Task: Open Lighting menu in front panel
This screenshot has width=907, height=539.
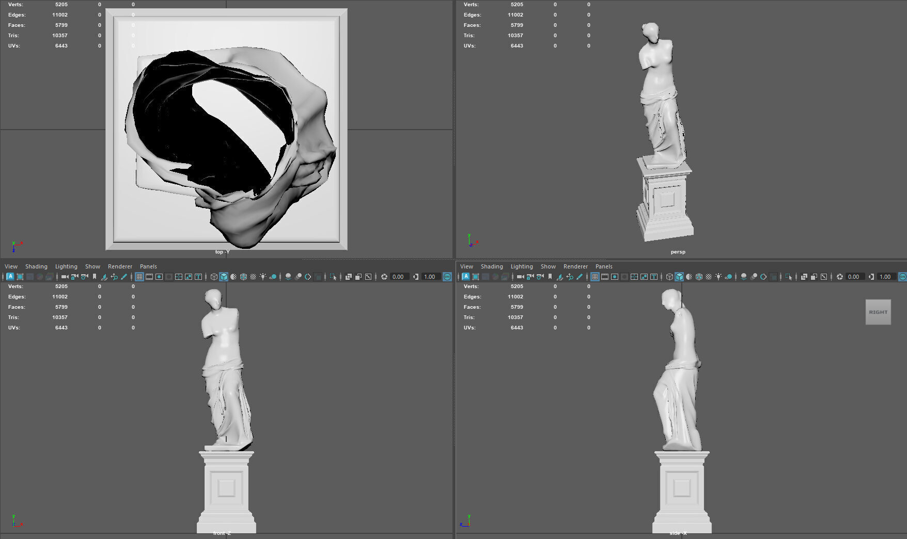Action: pyautogui.click(x=66, y=266)
